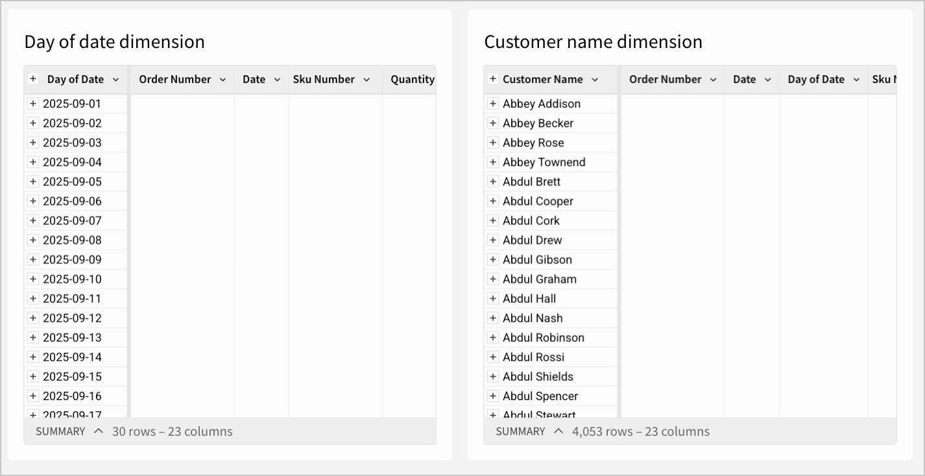The image size is (925, 476).
Task: Select the "Day of date dimension" title
Action: (x=114, y=42)
